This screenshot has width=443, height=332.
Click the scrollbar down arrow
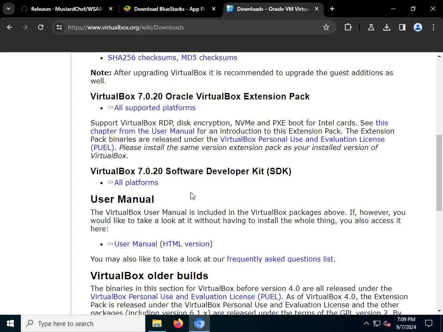point(439,311)
